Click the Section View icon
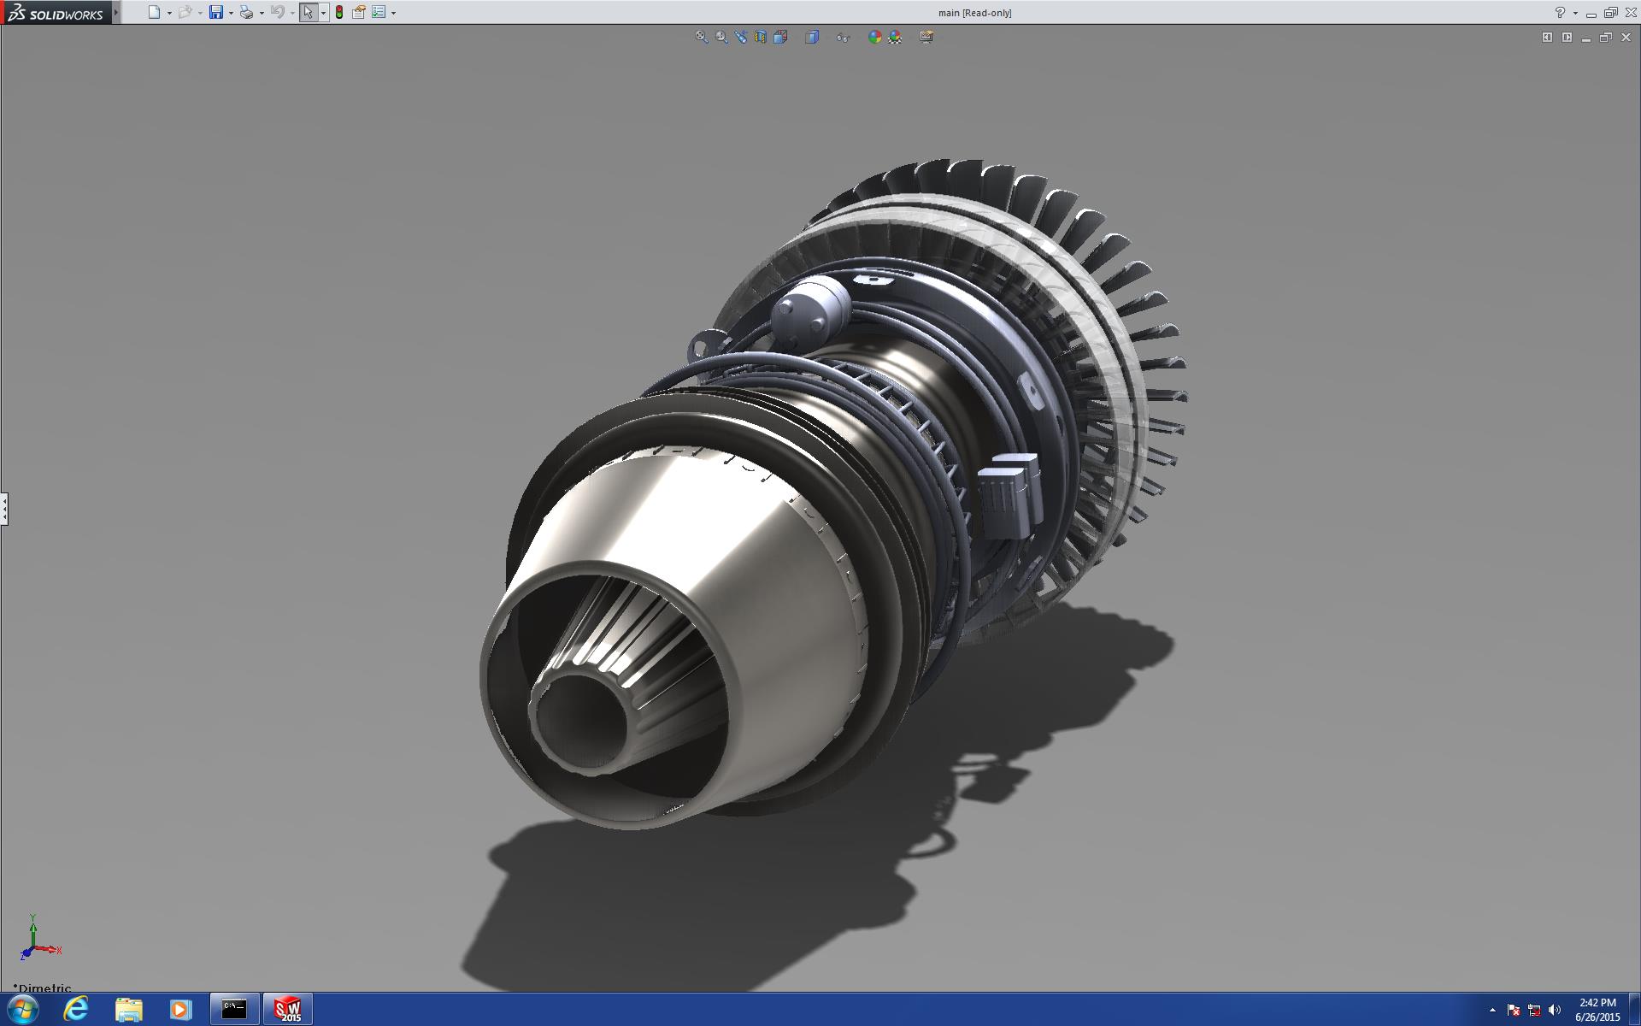 pos(761,37)
